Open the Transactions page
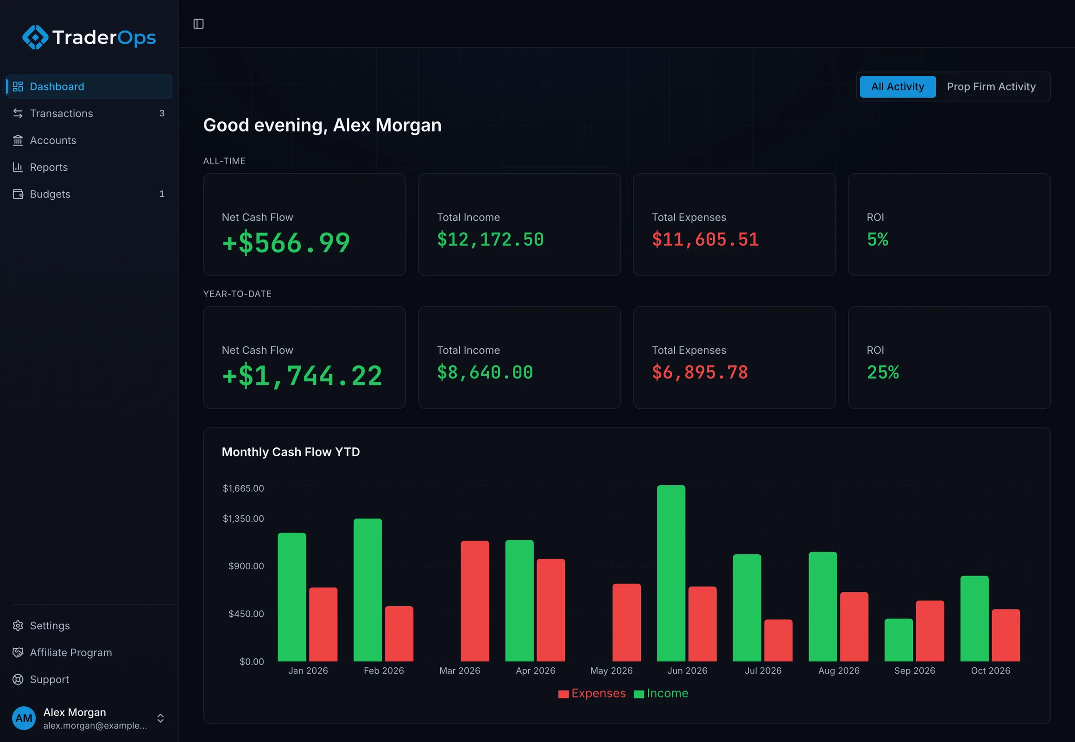Image resolution: width=1075 pixels, height=742 pixels. tap(89, 114)
